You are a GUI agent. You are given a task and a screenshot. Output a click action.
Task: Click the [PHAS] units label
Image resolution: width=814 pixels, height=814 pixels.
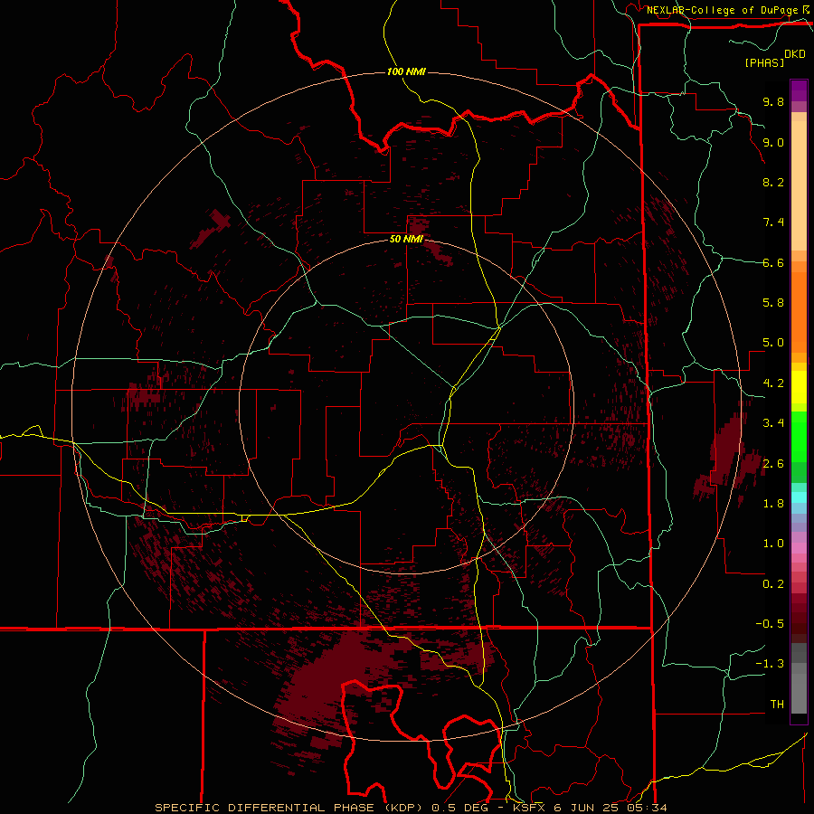pos(764,62)
